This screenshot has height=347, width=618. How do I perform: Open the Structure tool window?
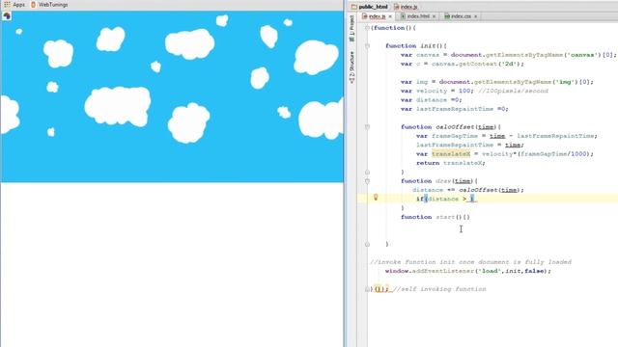coord(351,67)
